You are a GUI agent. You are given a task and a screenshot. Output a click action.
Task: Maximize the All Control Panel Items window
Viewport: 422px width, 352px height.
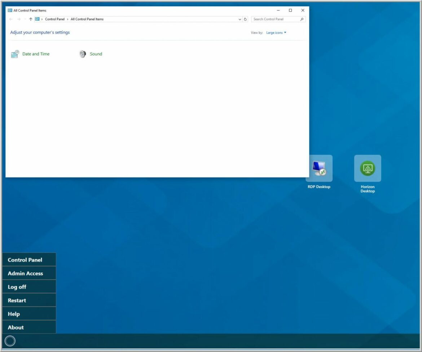[290, 10]
